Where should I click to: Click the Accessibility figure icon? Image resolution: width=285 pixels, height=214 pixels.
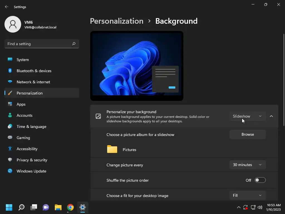(x=10, y=149)
